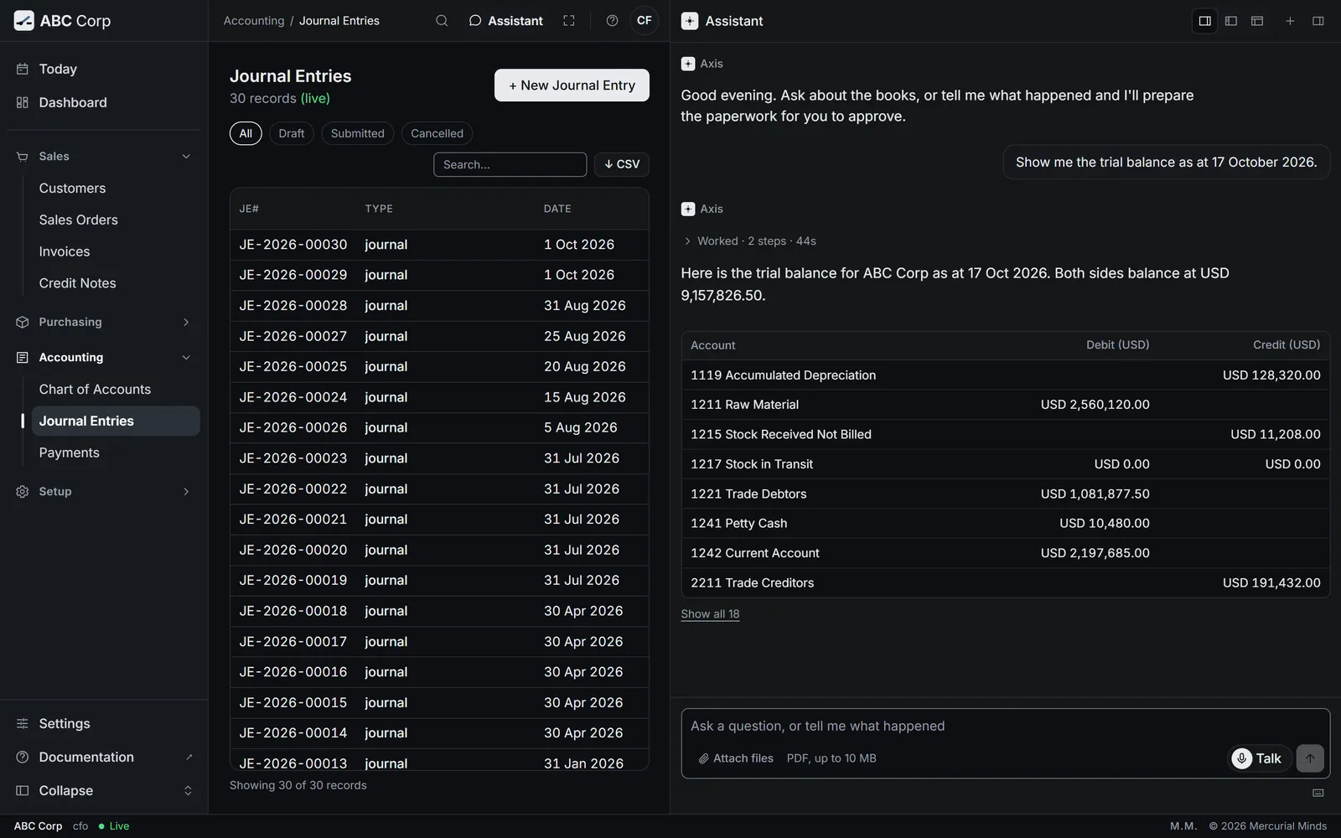Screen dimensions: 1341x838
Task: Click the New Journal Entry button
Action: coord(572,85)
